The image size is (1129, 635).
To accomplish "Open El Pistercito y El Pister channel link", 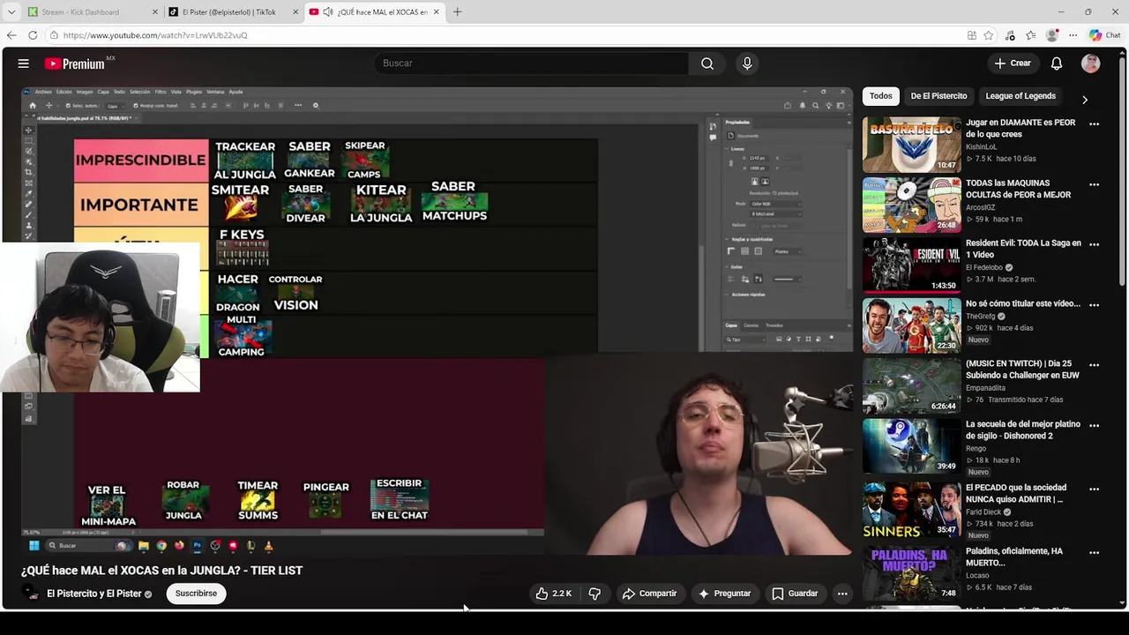I will coord(93,594).
